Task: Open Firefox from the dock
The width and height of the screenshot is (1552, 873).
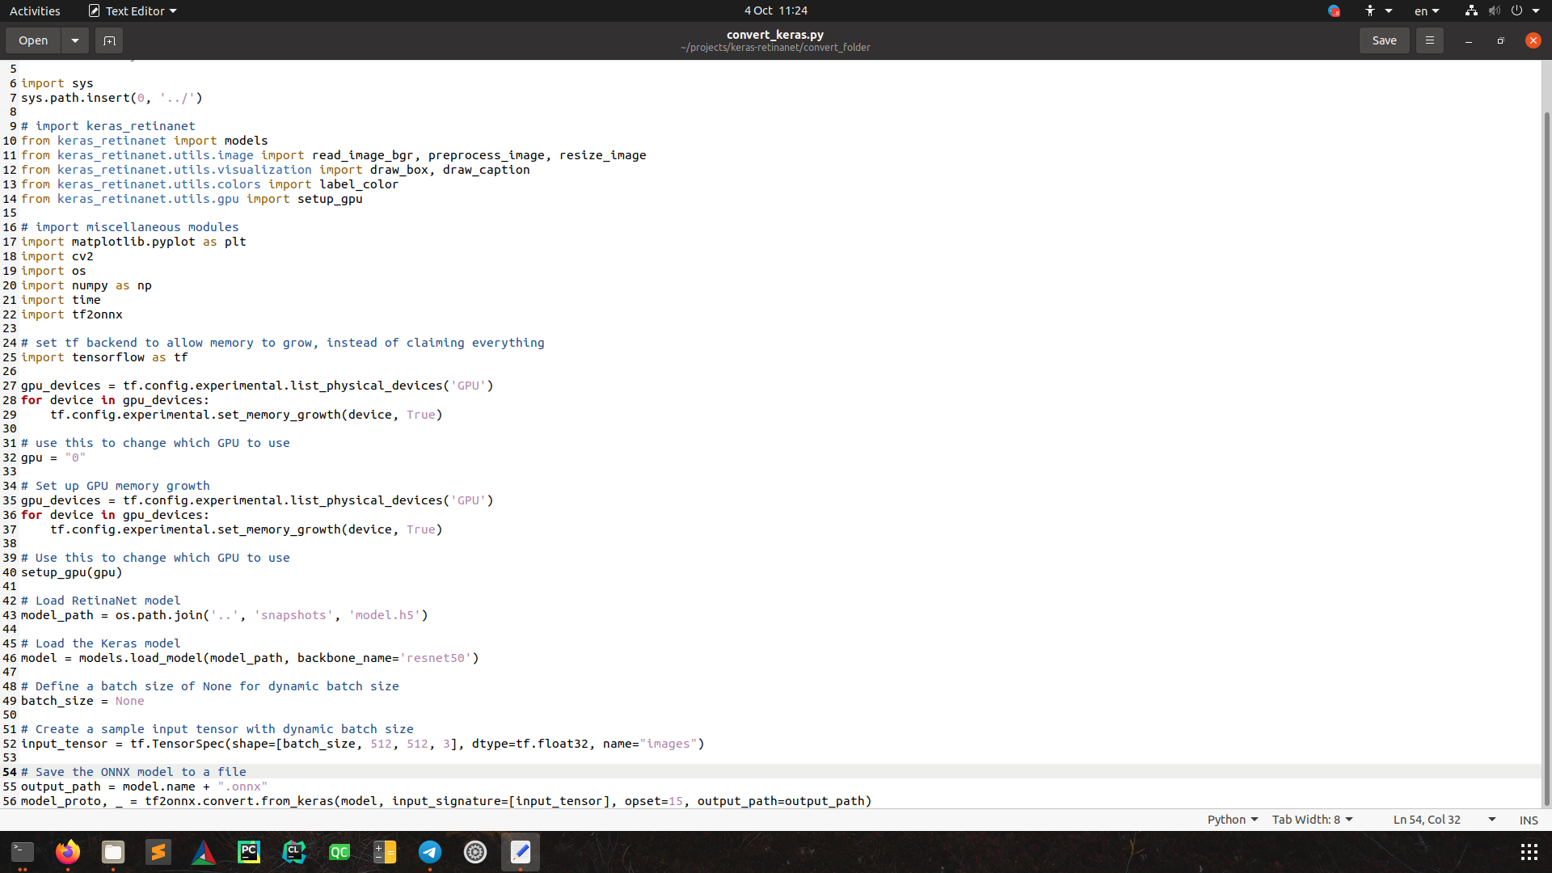Action: pyautogui.click(x=68, y=852)
